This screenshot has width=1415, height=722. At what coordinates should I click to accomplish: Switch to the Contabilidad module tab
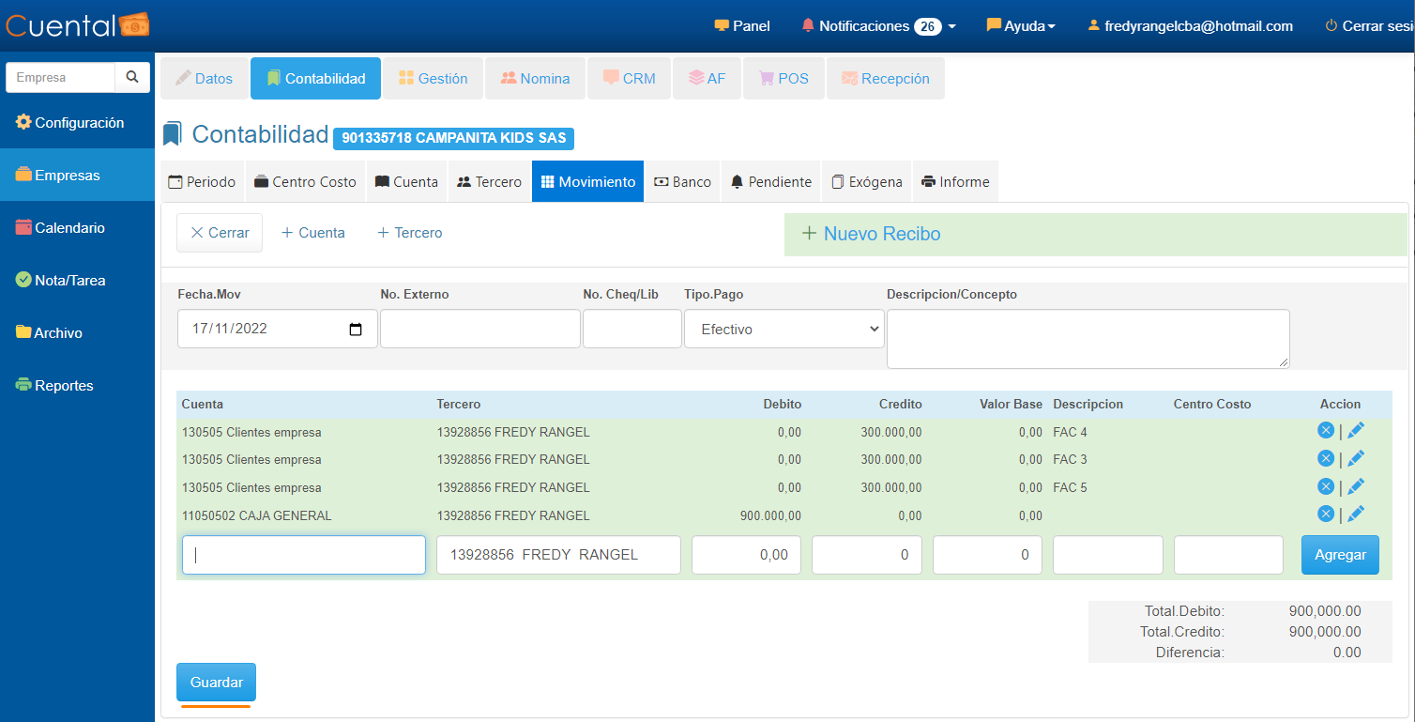pos(315,79)
